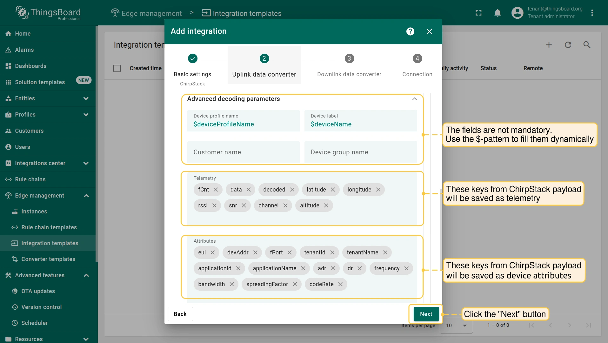This screenshot has height=343, width=608.
Task: Click the Customer name input field
Action: [243, 152]
